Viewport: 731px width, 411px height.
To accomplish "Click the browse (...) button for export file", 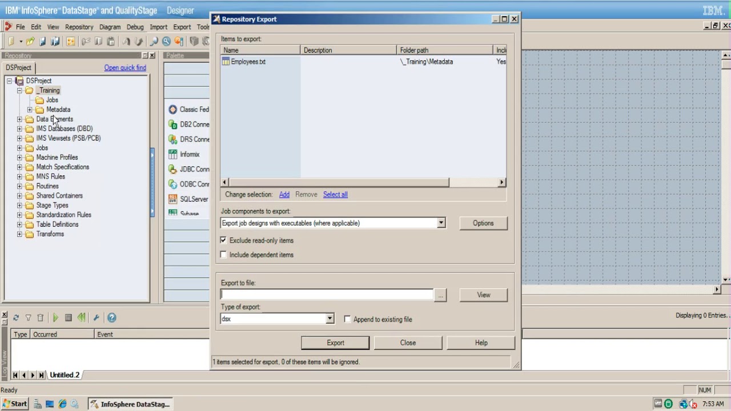I will click(440, 295).
